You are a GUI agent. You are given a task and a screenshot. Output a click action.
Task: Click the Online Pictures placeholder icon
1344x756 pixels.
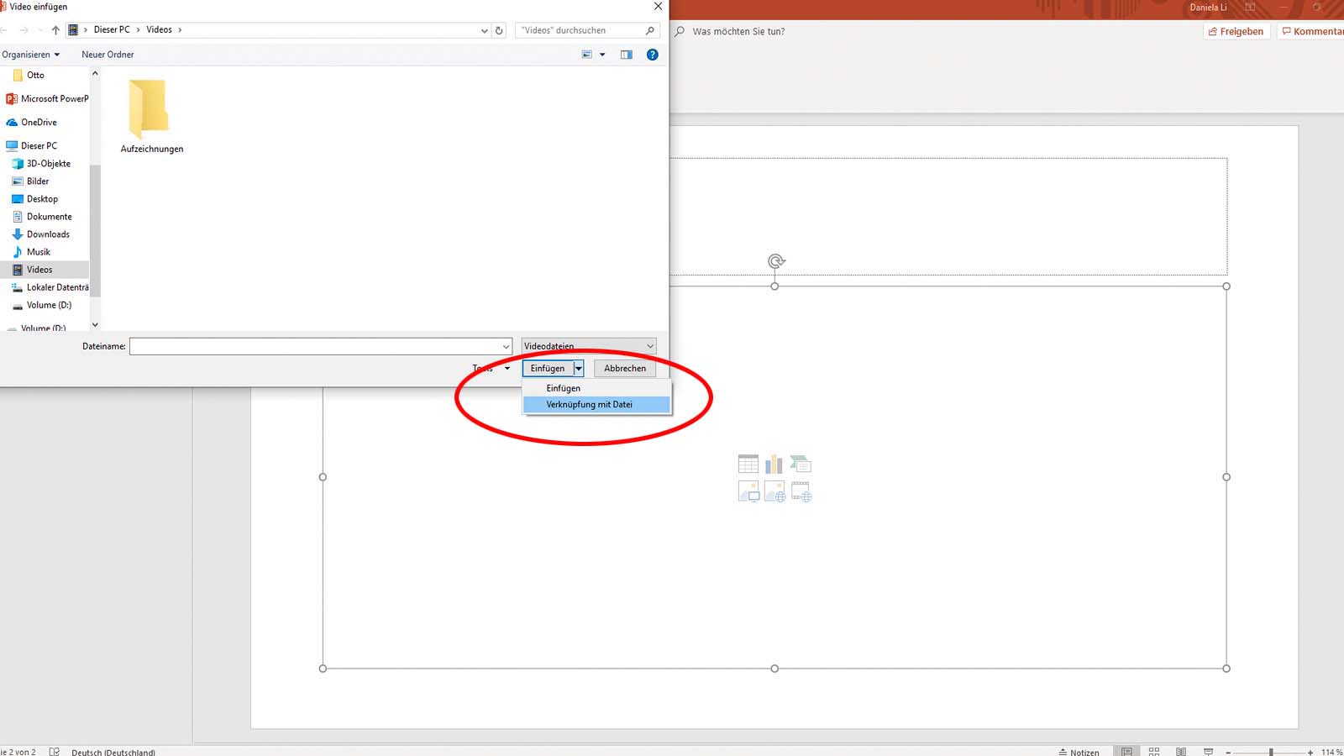(x=774, y=492)
